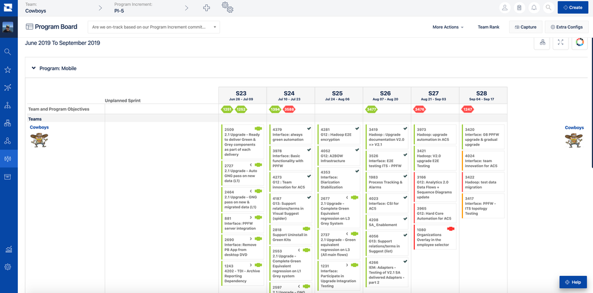
Task: Click the red dependency icon on card 1080
Action: tap(451, 228)
